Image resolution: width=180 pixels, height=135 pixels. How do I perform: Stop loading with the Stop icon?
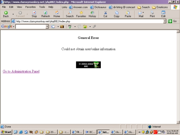click(x=34, y=13)
